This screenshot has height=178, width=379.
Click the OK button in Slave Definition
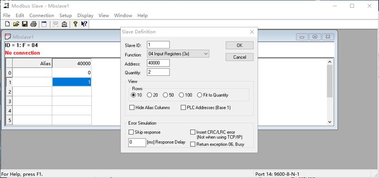[240, 45]
